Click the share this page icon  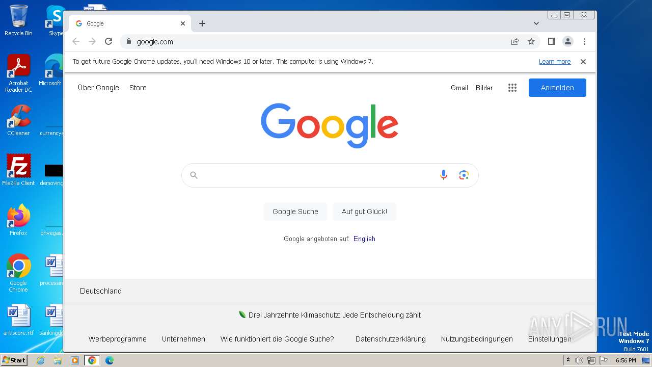pyautogui.click(x=515, y=41)
